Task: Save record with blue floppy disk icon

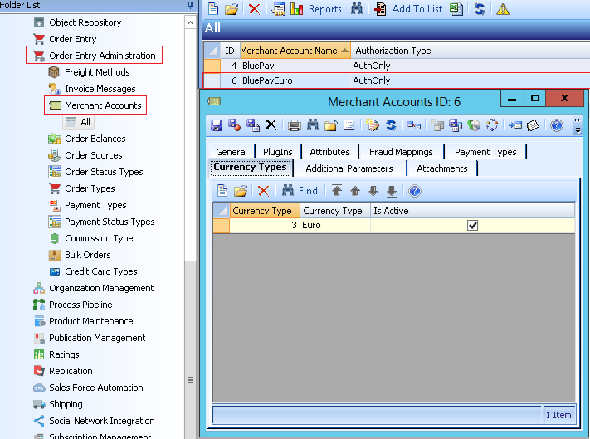Action: [x=217, y=124]
